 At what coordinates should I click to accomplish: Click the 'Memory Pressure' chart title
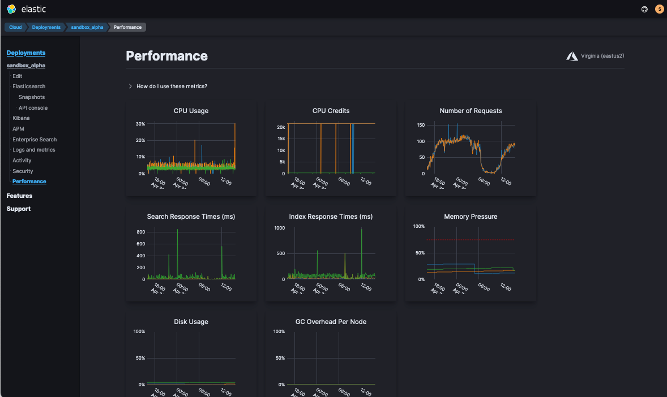click(471, 217)
